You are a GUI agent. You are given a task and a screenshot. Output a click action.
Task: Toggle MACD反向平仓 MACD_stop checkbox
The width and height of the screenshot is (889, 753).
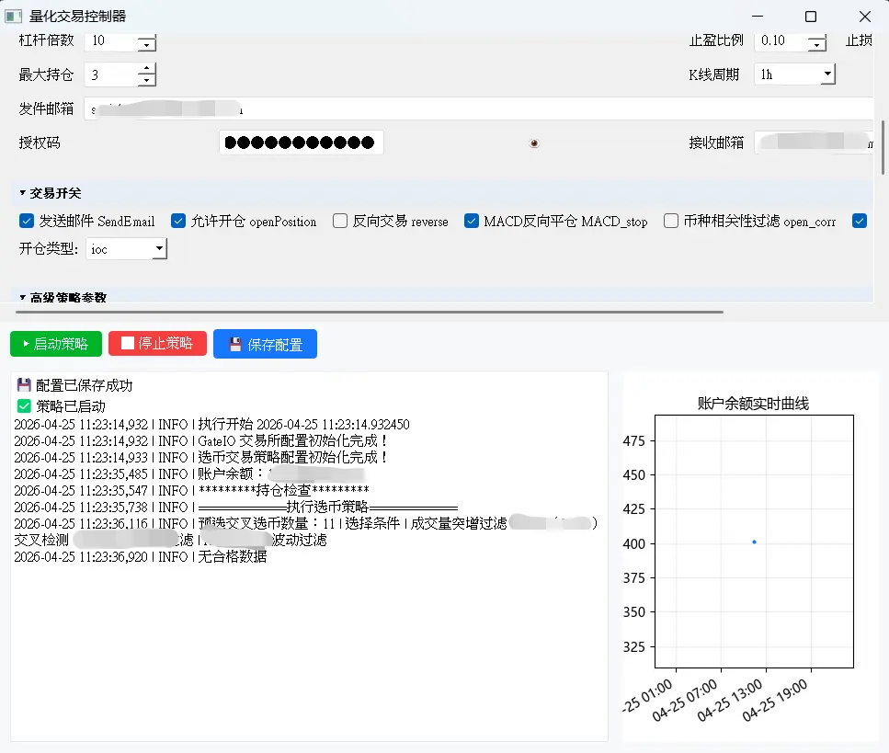[x=471, y=222]
